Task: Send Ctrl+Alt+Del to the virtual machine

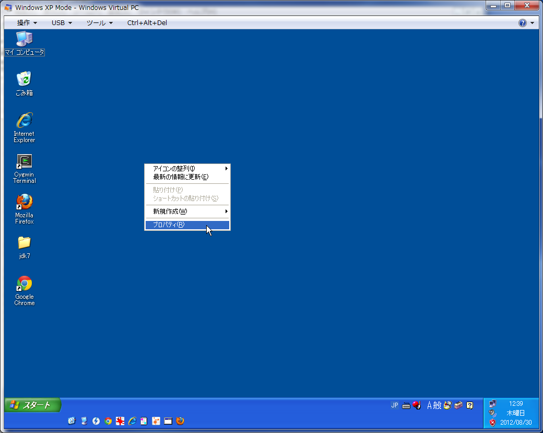Action: [x=147, y=23]
